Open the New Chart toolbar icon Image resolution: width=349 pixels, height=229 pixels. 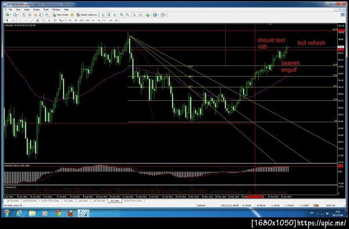8,15
